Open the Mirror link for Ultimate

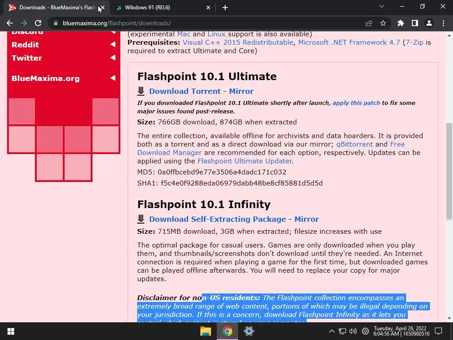(241, 91)
